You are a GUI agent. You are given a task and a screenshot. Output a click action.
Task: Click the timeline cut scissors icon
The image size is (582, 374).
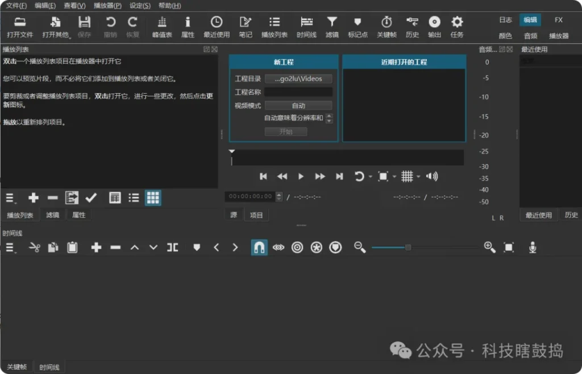pos(34,247)
